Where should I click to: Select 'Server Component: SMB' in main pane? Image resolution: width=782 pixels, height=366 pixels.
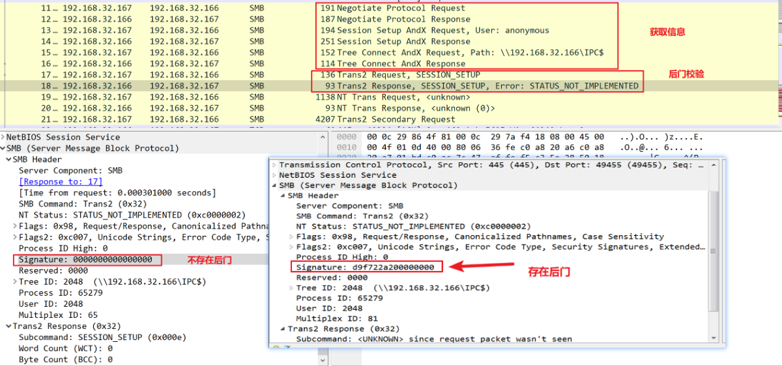coord(71,171)
